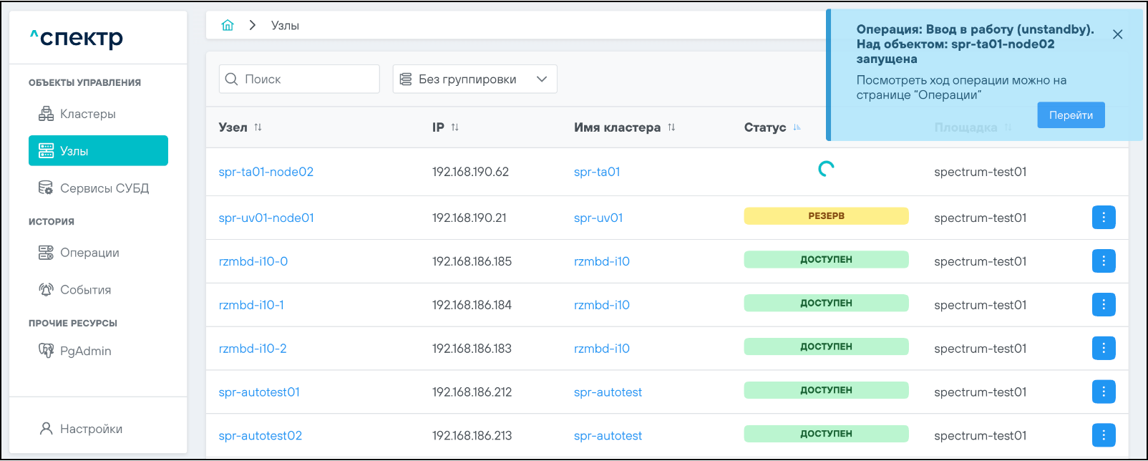Open Кластеры in the sidebar
The height and width of the screenshot is (461, 1148).
(87, 114)
